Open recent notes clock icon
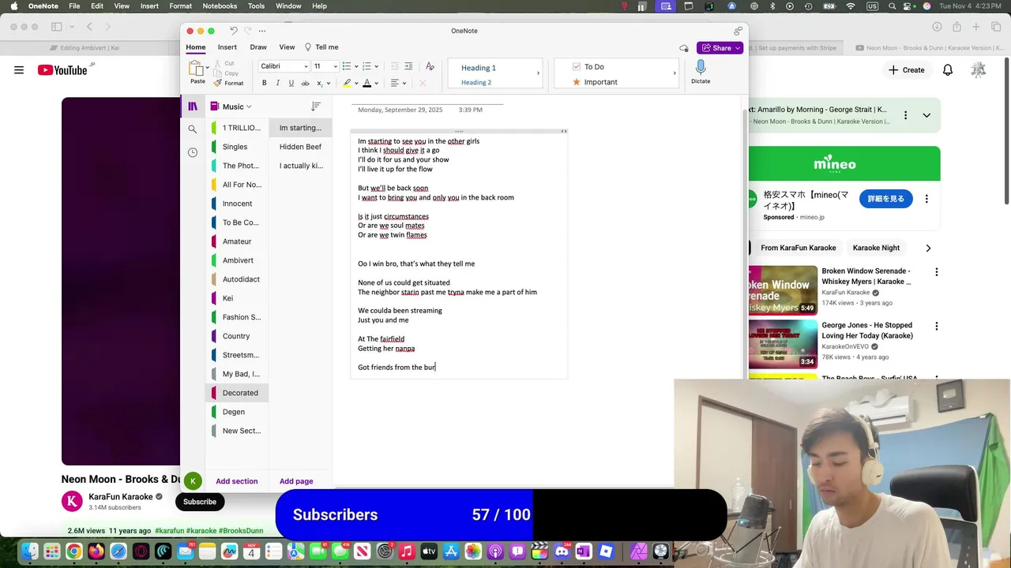This screenshot has width=1011, height=568. point(193,152)
